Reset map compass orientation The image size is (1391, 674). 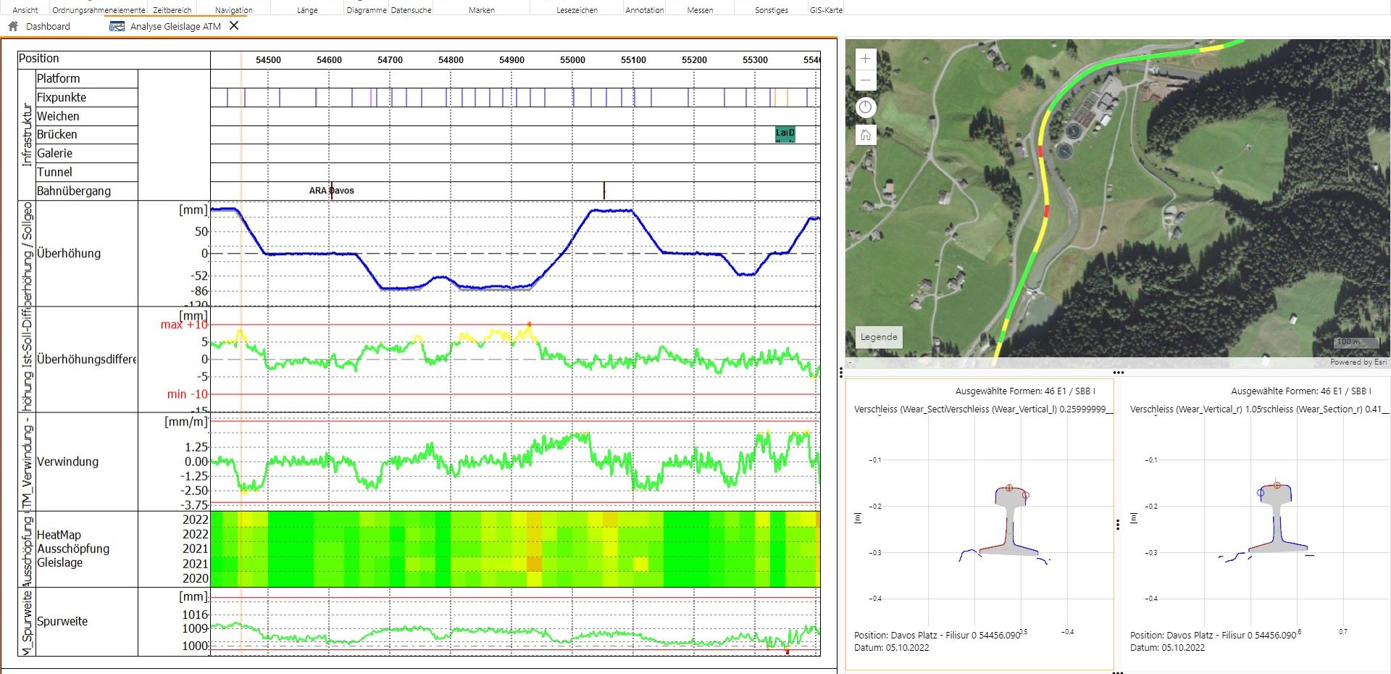pos(866,108)
